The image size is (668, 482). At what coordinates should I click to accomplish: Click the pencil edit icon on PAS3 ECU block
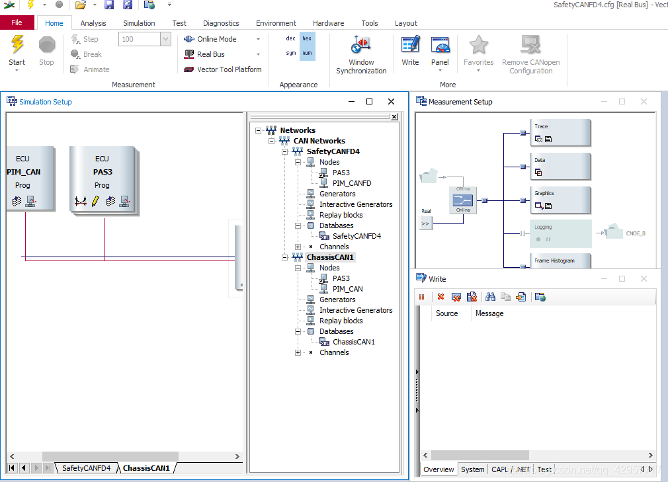point(95,201)
